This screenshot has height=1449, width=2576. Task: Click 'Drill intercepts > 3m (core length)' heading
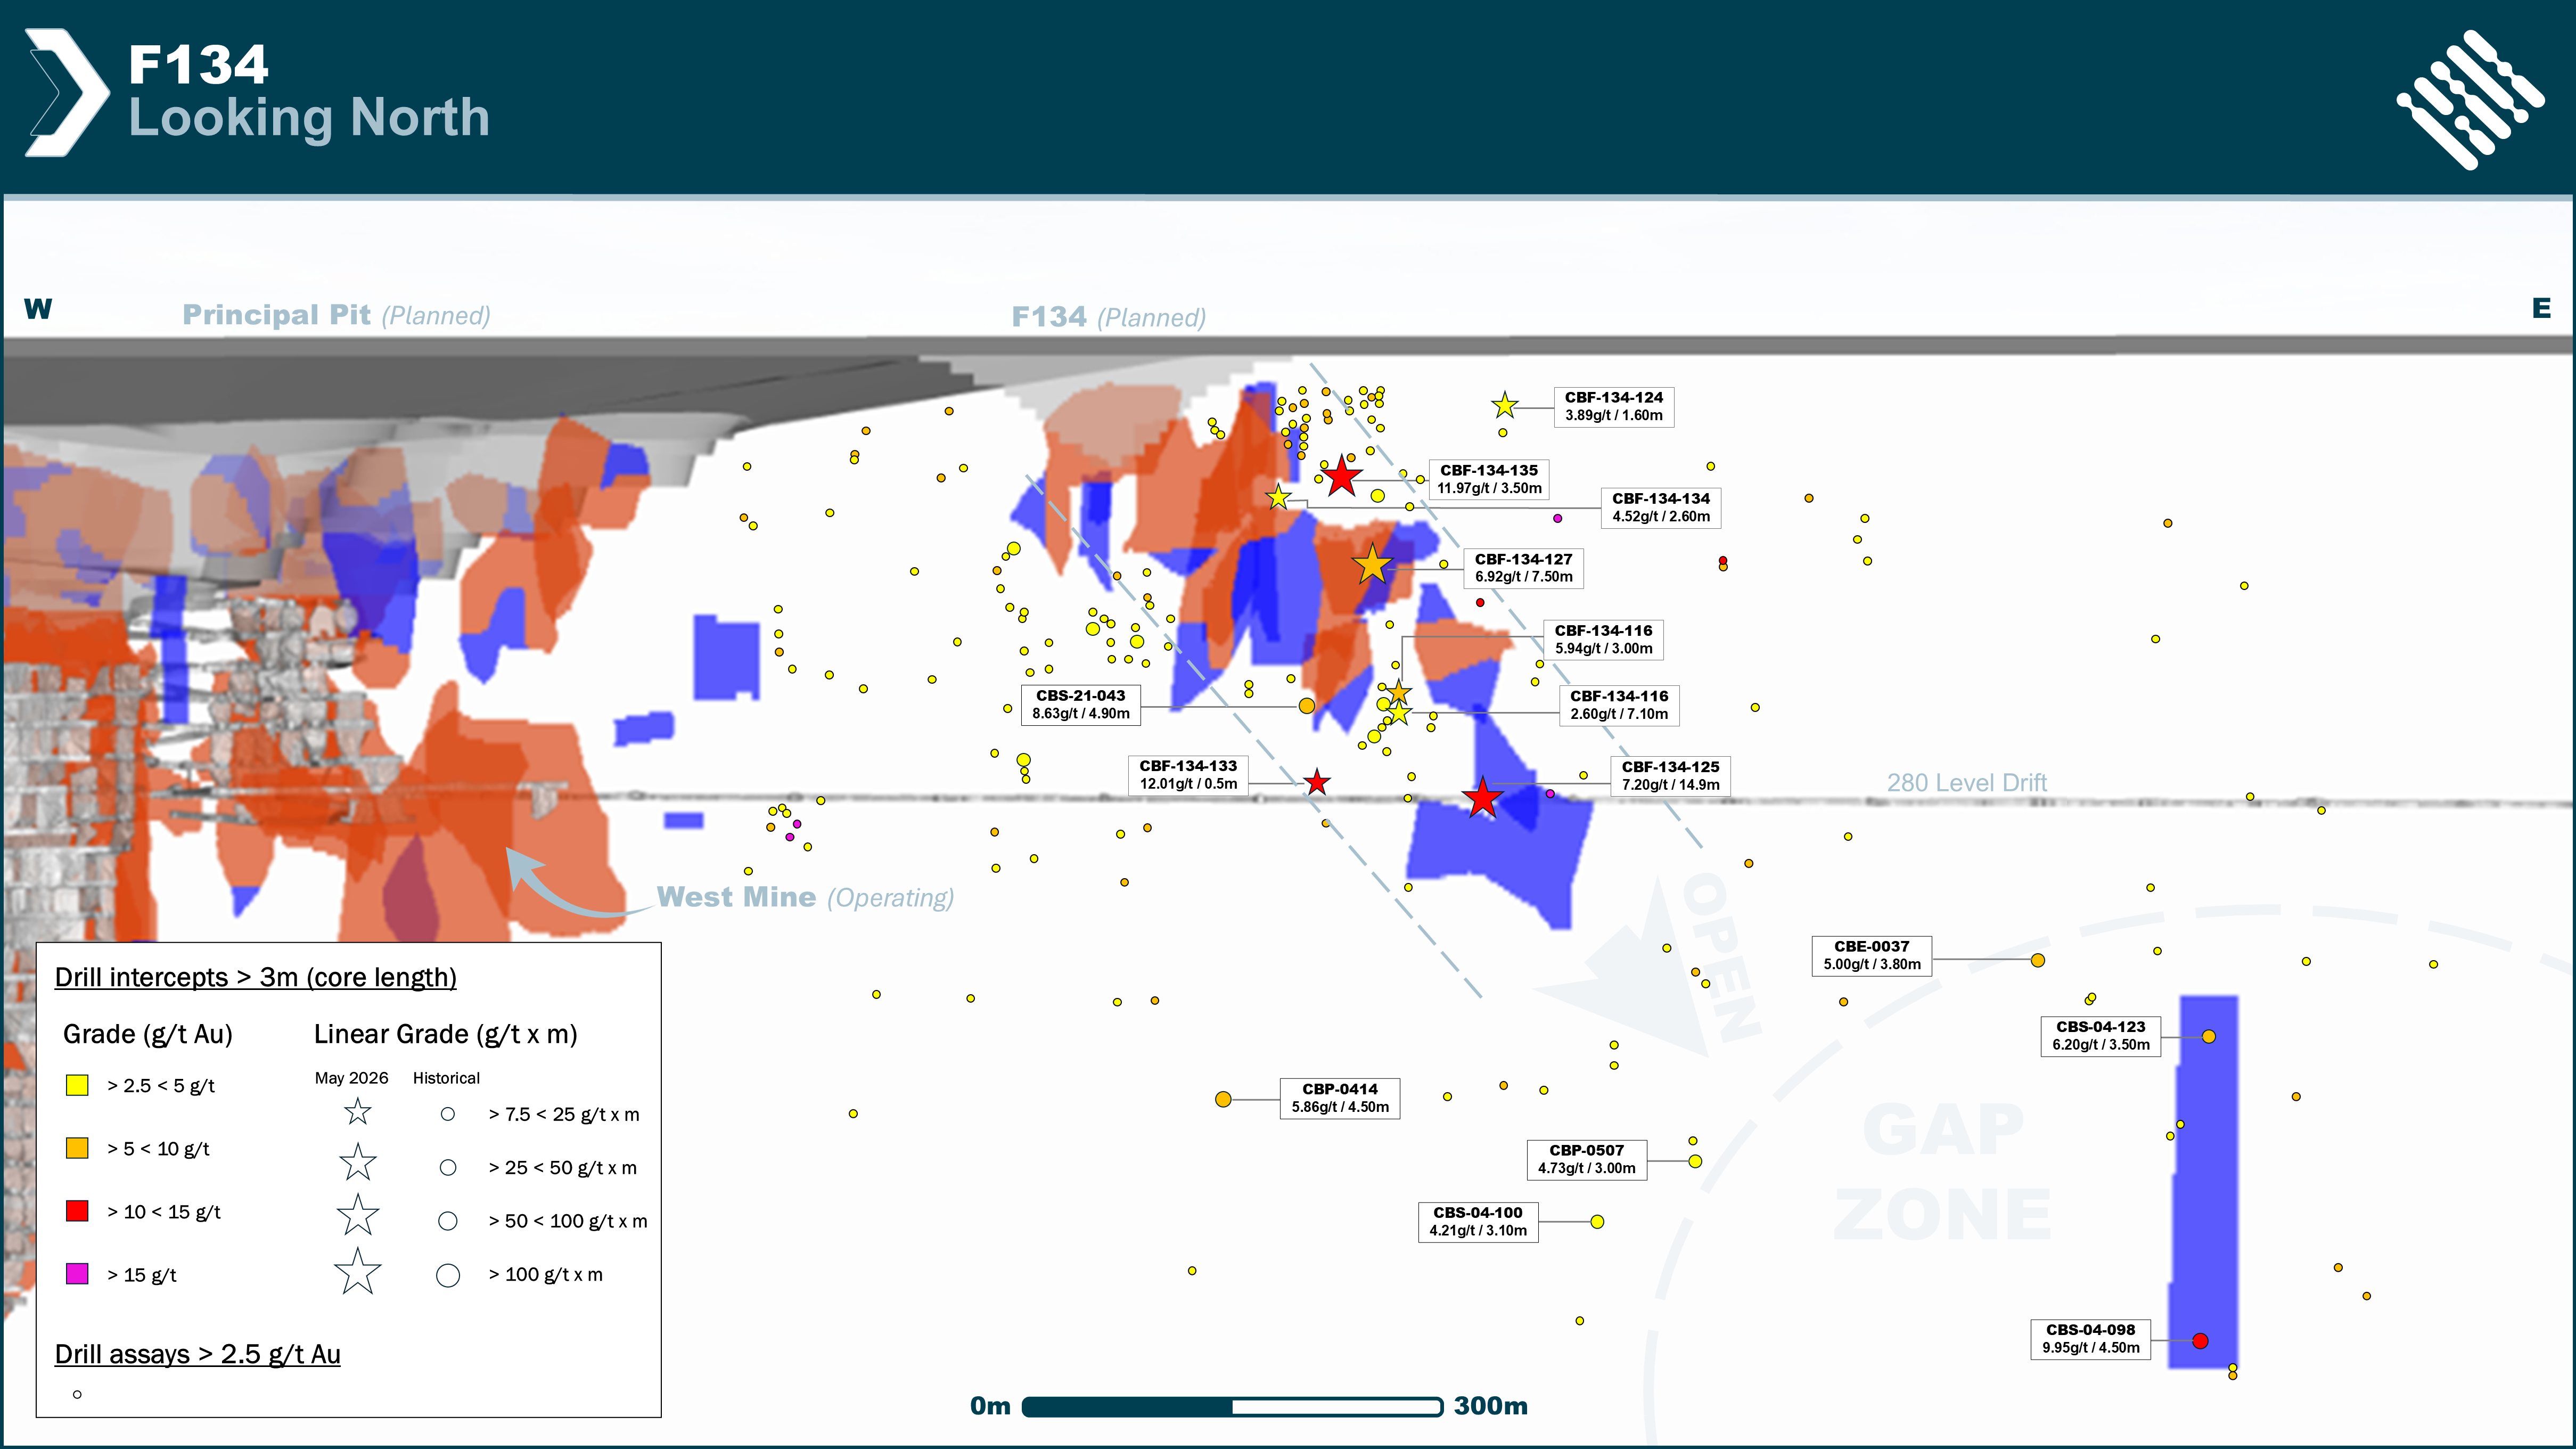255,978
